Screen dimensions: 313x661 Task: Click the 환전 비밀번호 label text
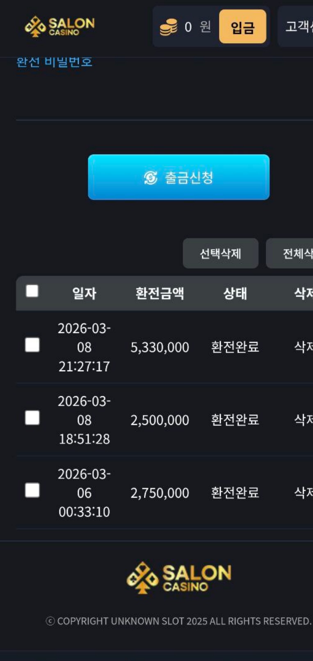click(x=54, y=62)
